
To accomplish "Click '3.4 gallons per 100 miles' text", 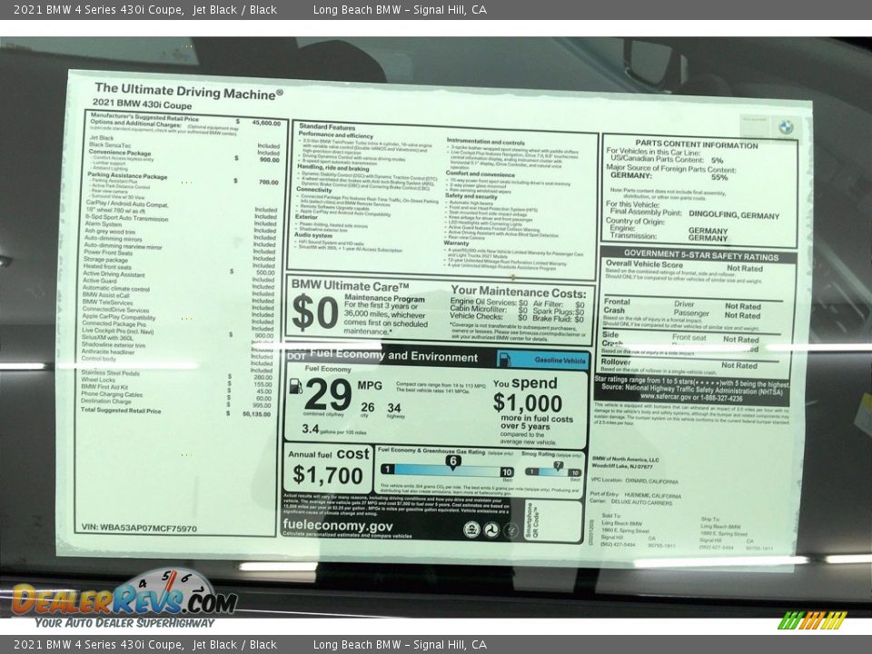I will pos(333,430).
